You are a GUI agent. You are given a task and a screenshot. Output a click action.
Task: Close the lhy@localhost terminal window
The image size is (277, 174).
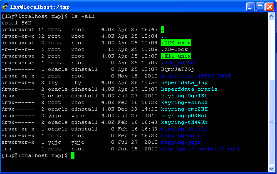tap(270, 6)
